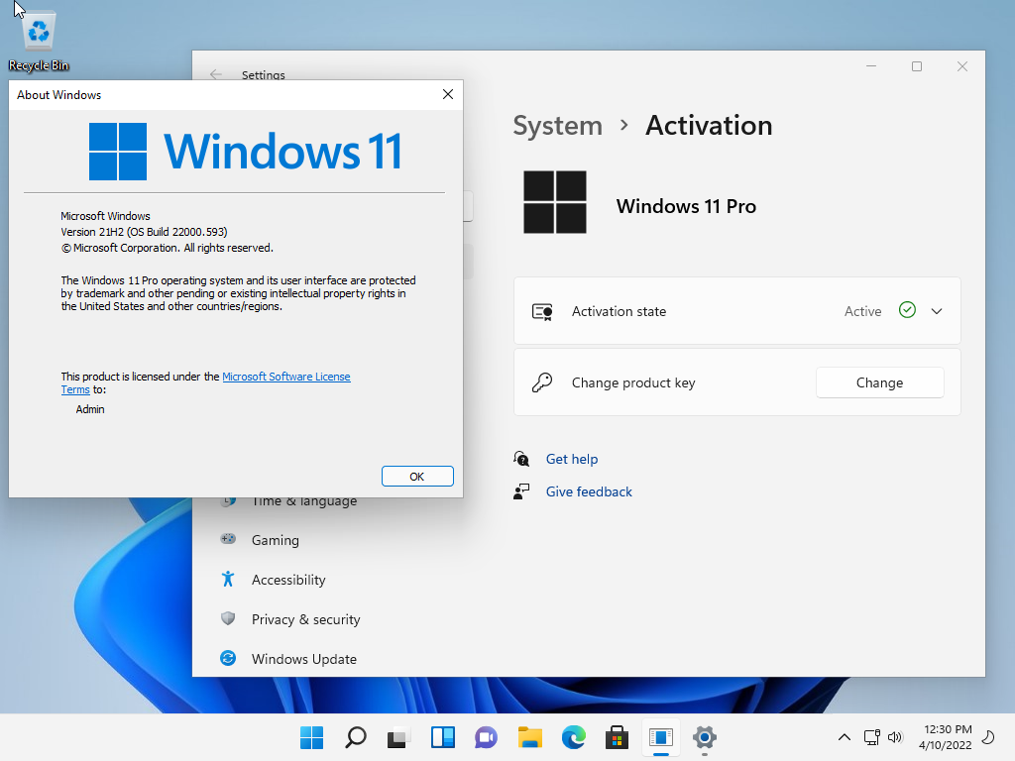Click the focus assist moon icon
This screenshot has height=761, width=1015.
click(988, 737)
